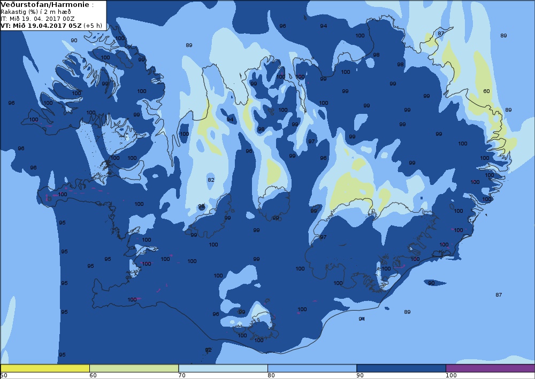Viewport: 535px width, 379px height.
Task: Click the "82" humidity value on the map
Action: tap(211, 180)
